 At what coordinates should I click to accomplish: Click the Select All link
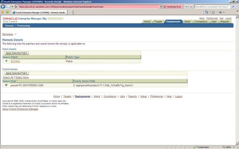pos(8,77)
